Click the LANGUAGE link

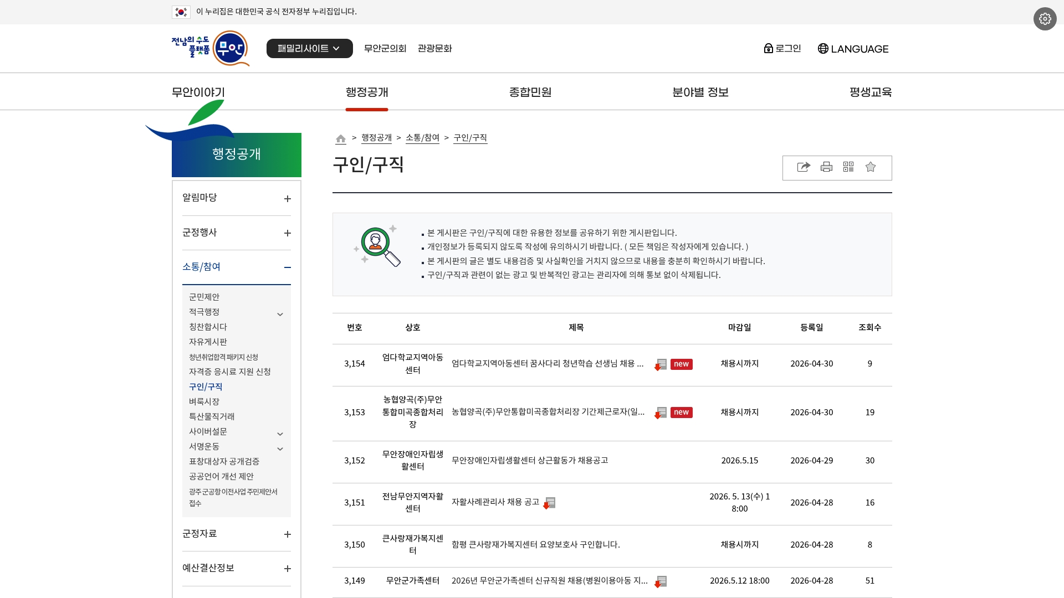click(x=860, y=49)
